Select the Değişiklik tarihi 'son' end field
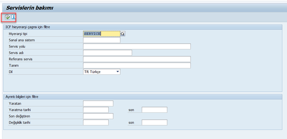This screenshot has height=139, width=287. (x=155, y=123)
